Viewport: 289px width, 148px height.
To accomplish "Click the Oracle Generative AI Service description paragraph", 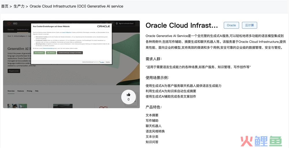I will 216,42.
